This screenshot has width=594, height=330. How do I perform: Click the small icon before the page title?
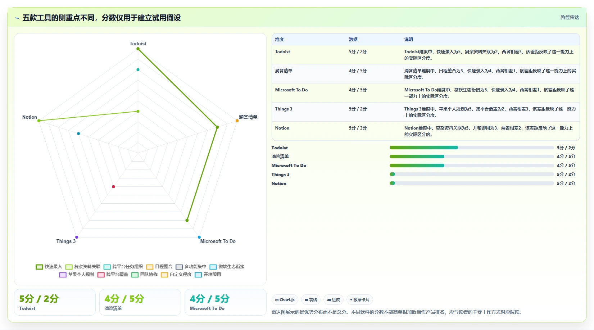[x=17, y=18]
